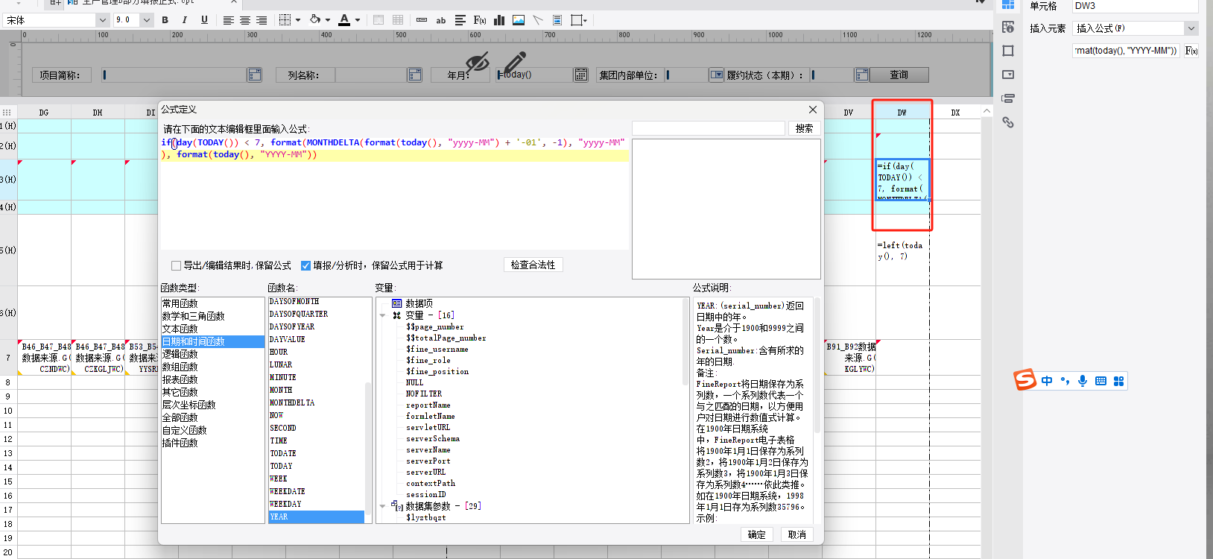Screen dimensions: 1213x559
Task: Toggle 导出/编辑结果时,保留公式 checkbox
Action: (x=176, y=265)
